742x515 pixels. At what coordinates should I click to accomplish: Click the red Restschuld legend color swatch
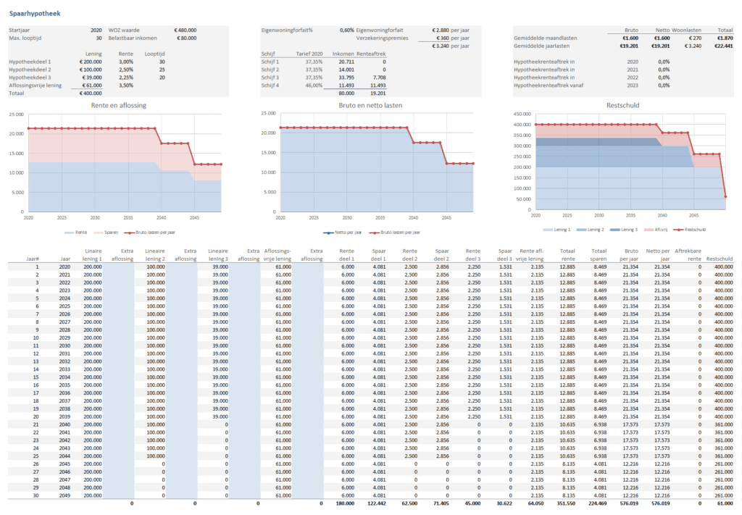pyautogui.click(x=679, y=229)
